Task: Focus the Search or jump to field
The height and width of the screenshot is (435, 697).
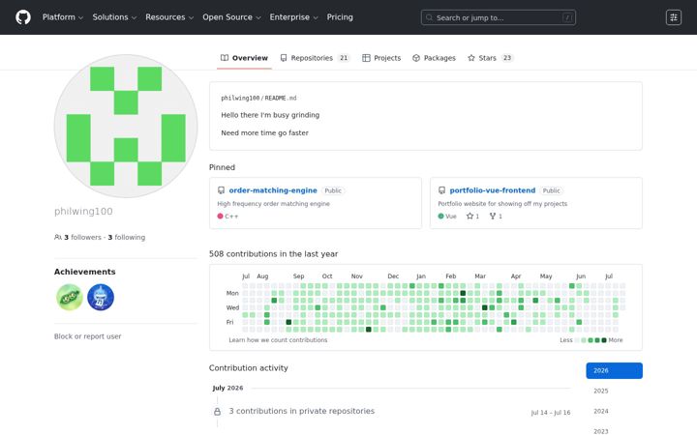Action: point(499,17)
